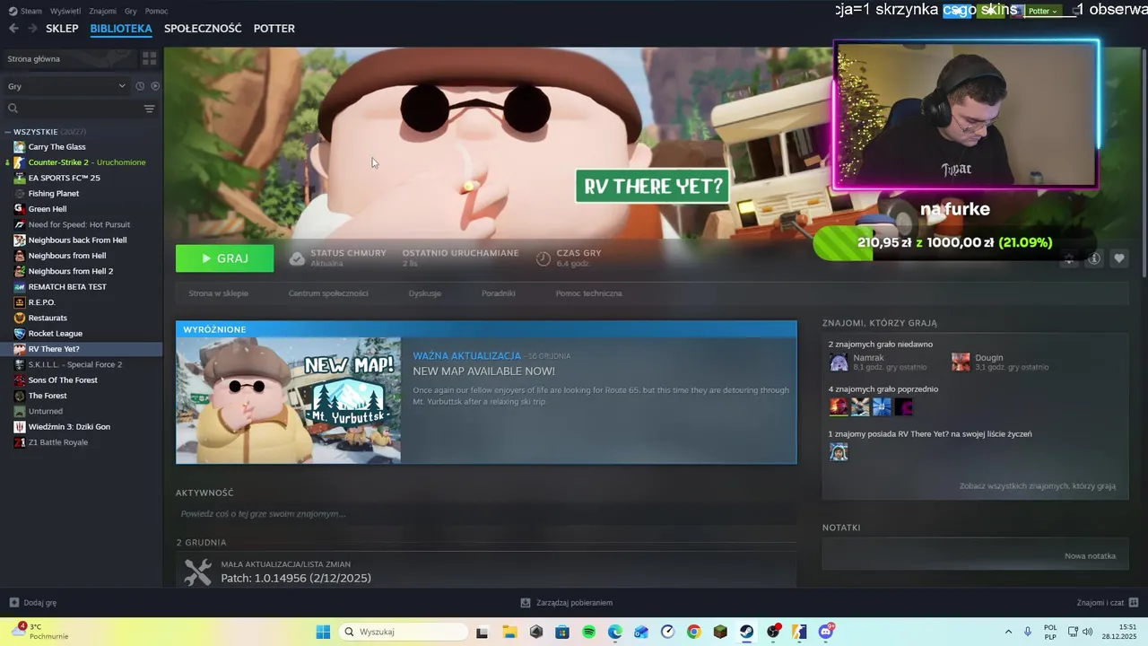The height and width of the screenshot is (646, 1148).
Task: Switch to the SPOŁECZNOŚĆ tab
Action: 203,29
